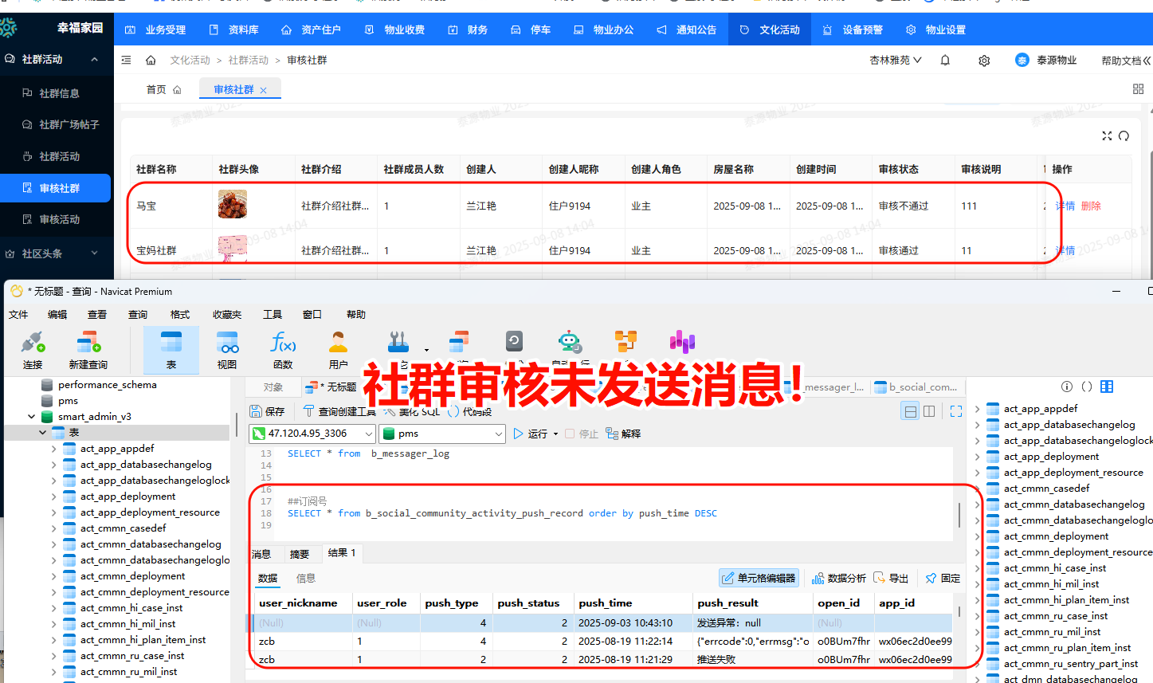This screenshot has height=683, width=1153.
Task: Expand act_app_appdef in the right tree
Action: tap(977, 408)
